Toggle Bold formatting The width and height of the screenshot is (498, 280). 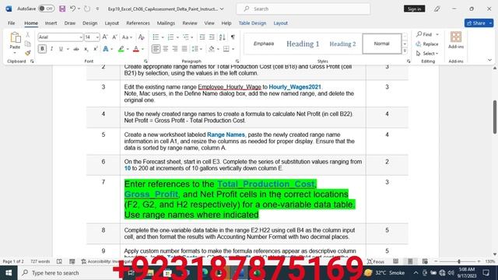[x=42, y=49]
